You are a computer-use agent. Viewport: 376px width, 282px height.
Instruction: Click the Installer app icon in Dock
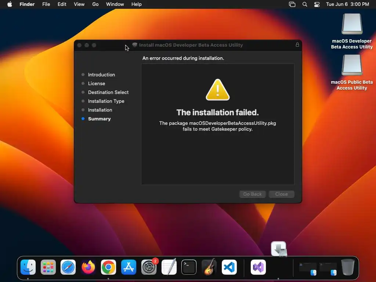(279, 249)
